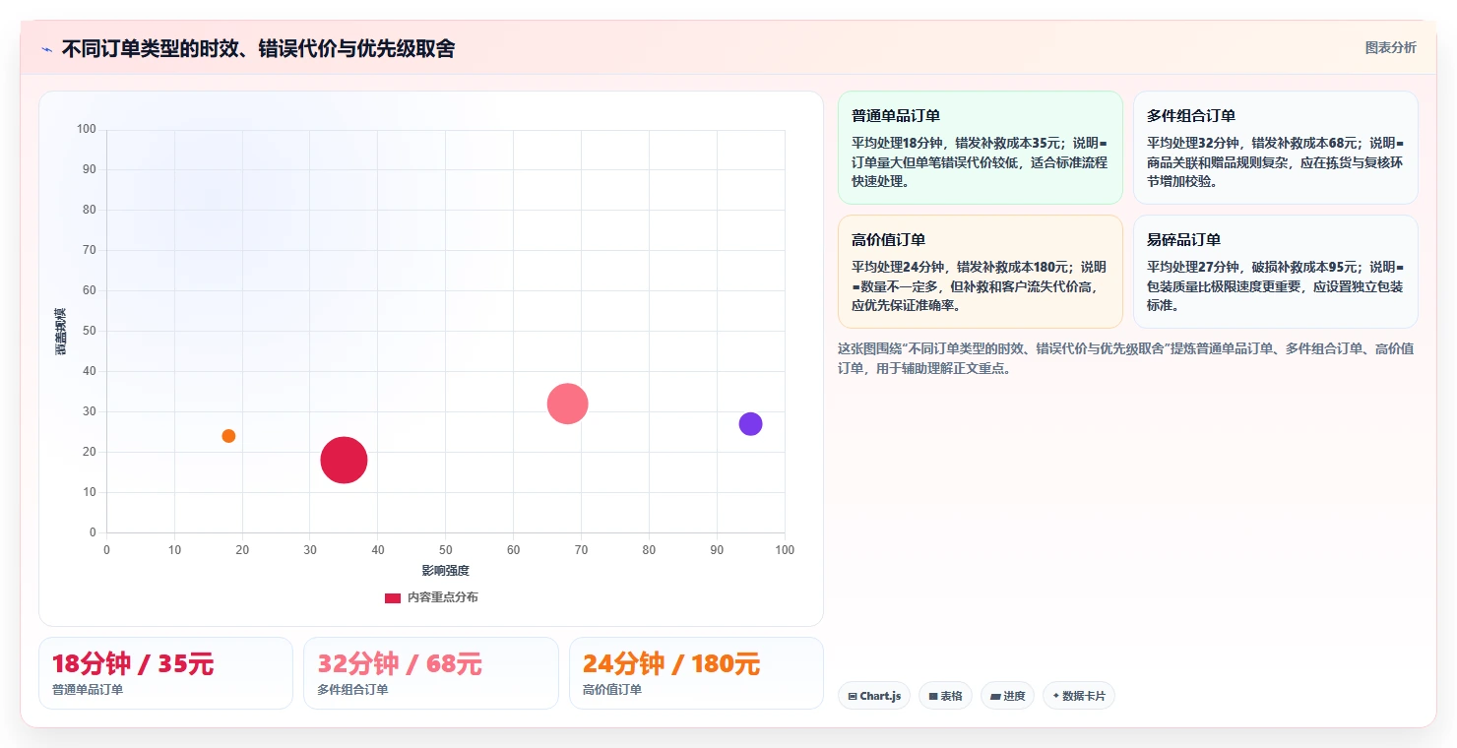Screen dimensions: 1457x748
Task: Click the 表格 tag chip
Action: click(x=945, y=696)
